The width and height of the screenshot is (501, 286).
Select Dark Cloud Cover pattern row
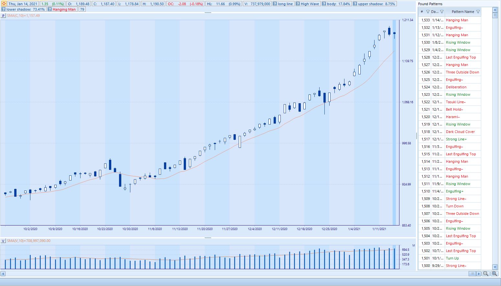pos(460,132)
